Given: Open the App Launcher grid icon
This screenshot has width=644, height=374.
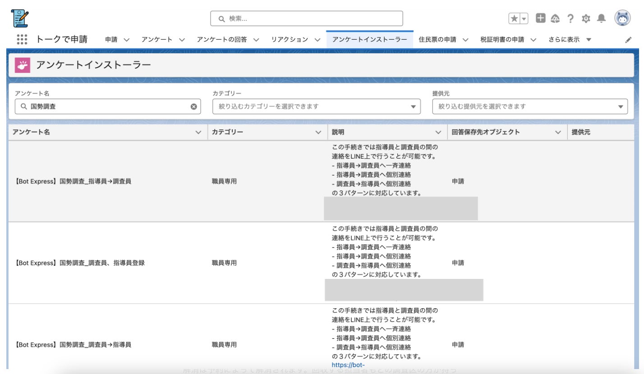Looking at the screenshot, I should (22, 39).
